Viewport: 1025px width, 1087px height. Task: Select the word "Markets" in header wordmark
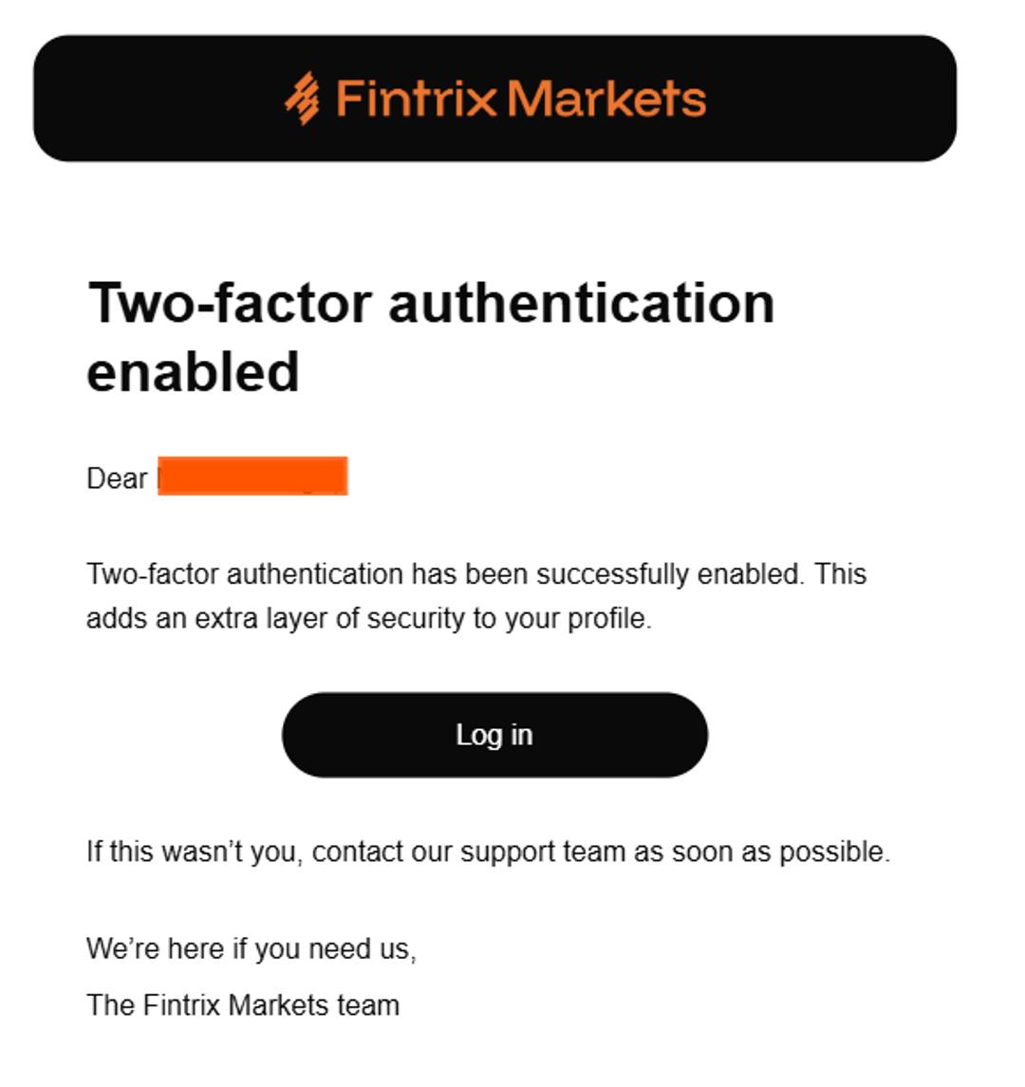[x=607, y=99]
